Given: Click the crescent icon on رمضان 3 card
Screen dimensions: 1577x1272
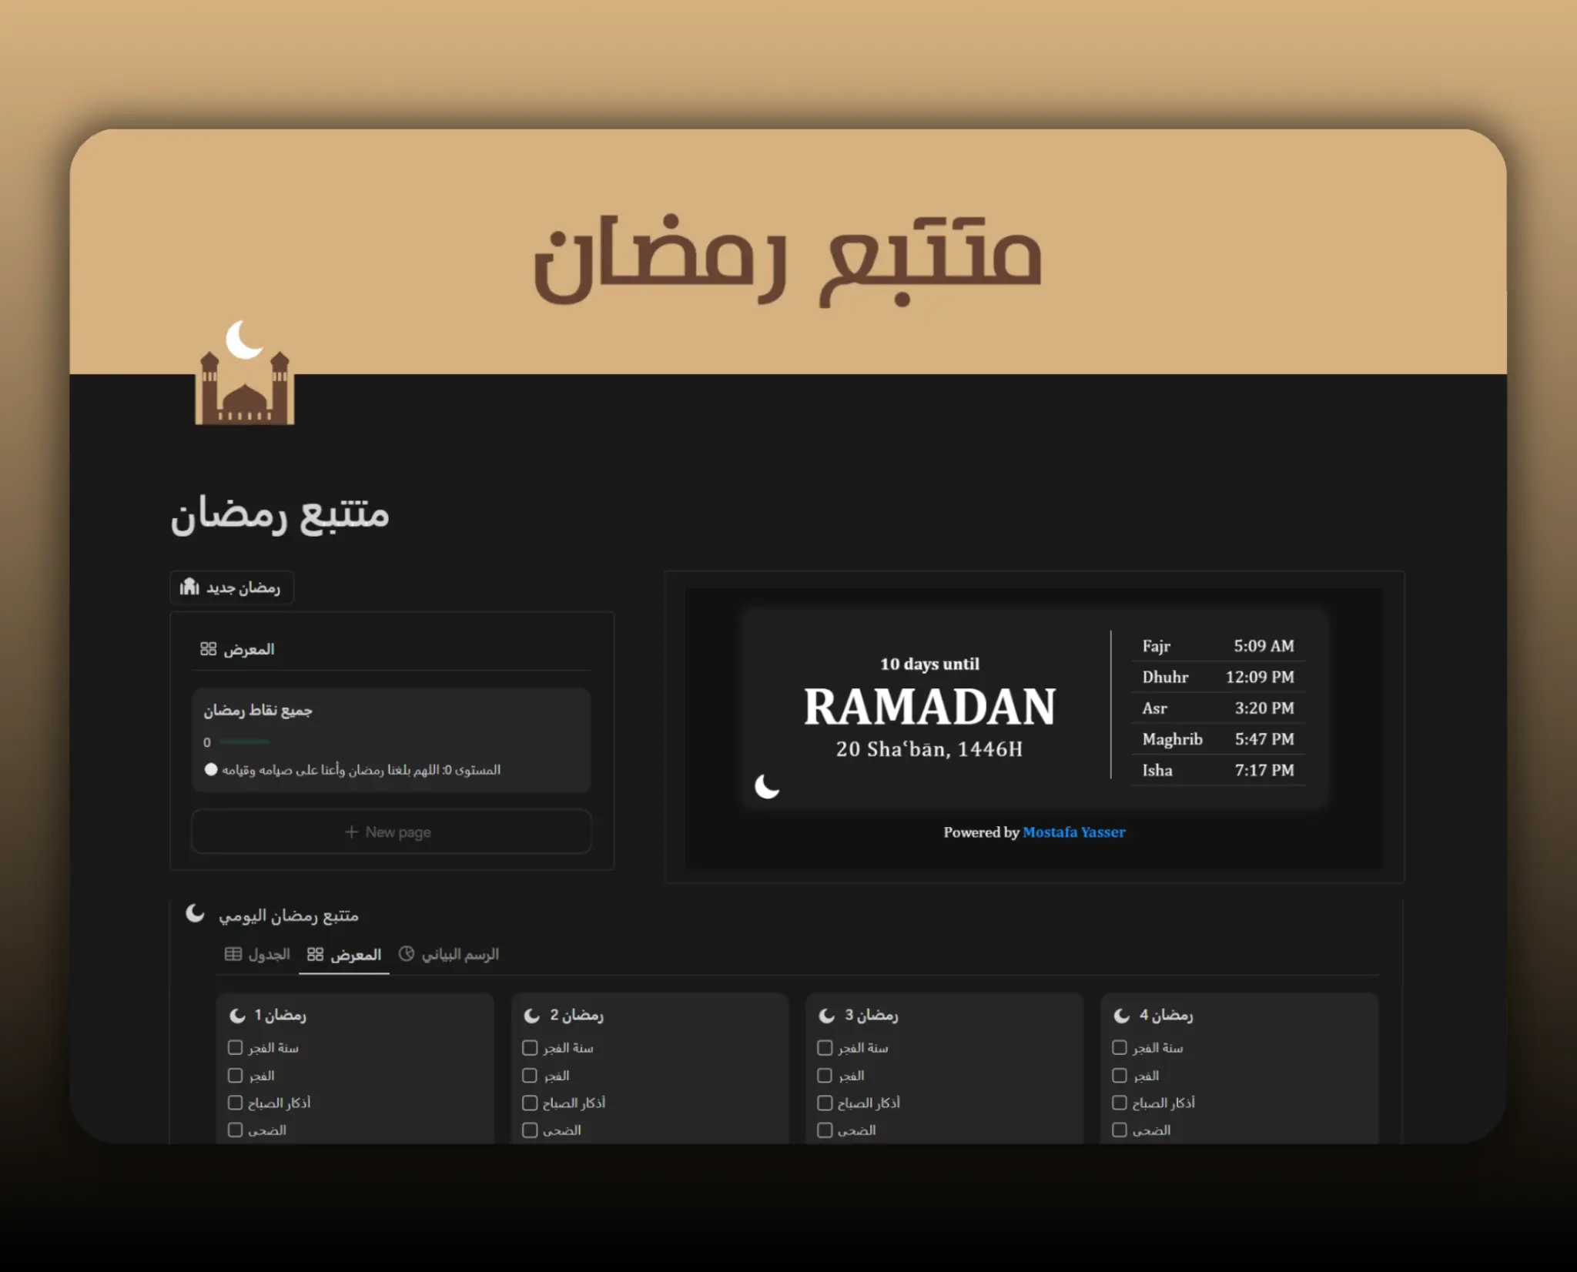Looking at the screenshot, I should [825, 1015].
